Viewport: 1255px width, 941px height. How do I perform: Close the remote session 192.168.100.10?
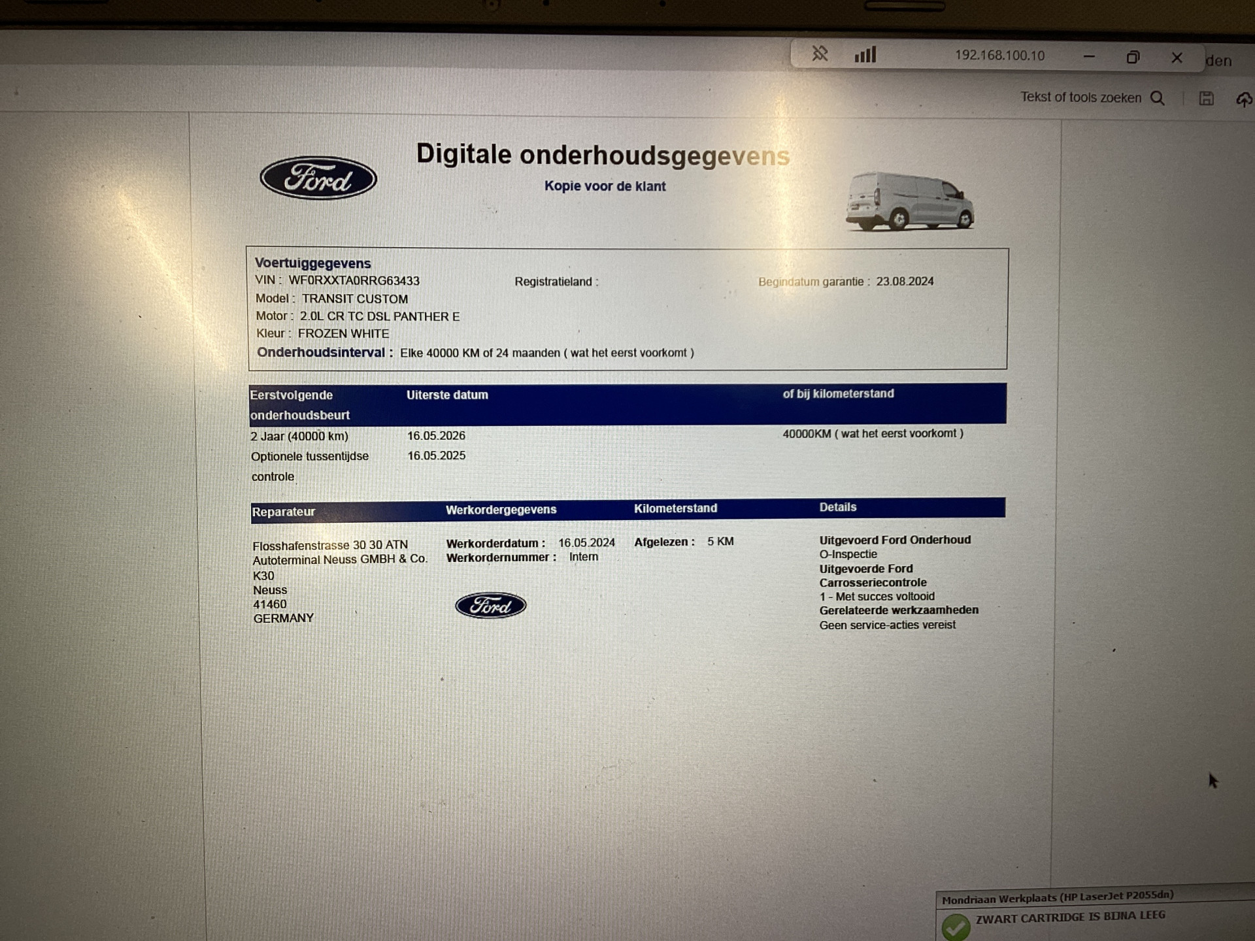pyautogui.click(x=1177, y=58)
